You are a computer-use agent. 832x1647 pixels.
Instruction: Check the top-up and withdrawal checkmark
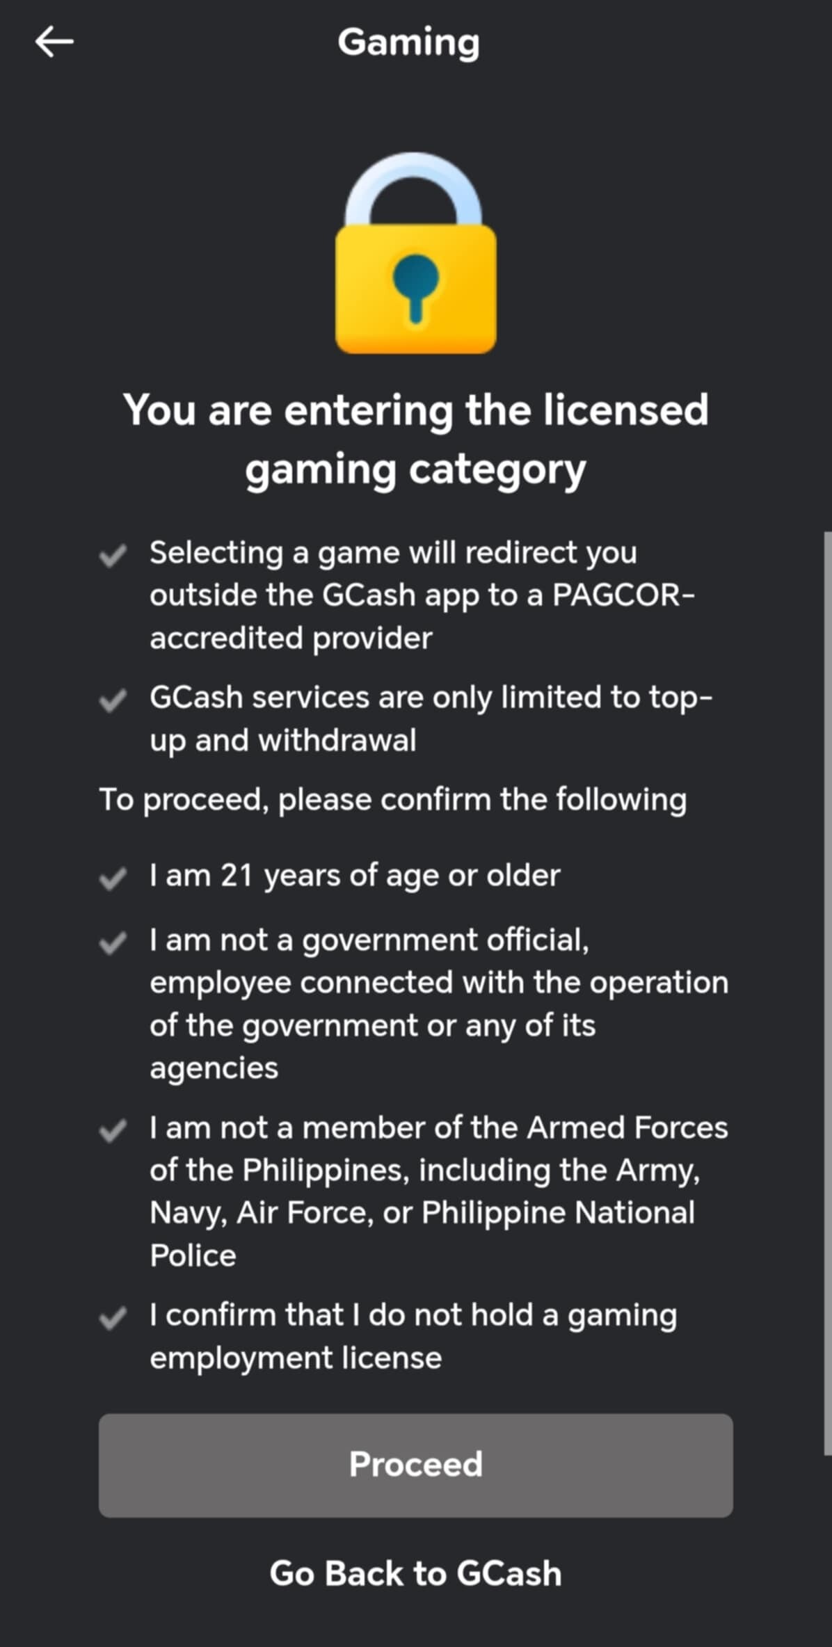click(x=113, y=700)
